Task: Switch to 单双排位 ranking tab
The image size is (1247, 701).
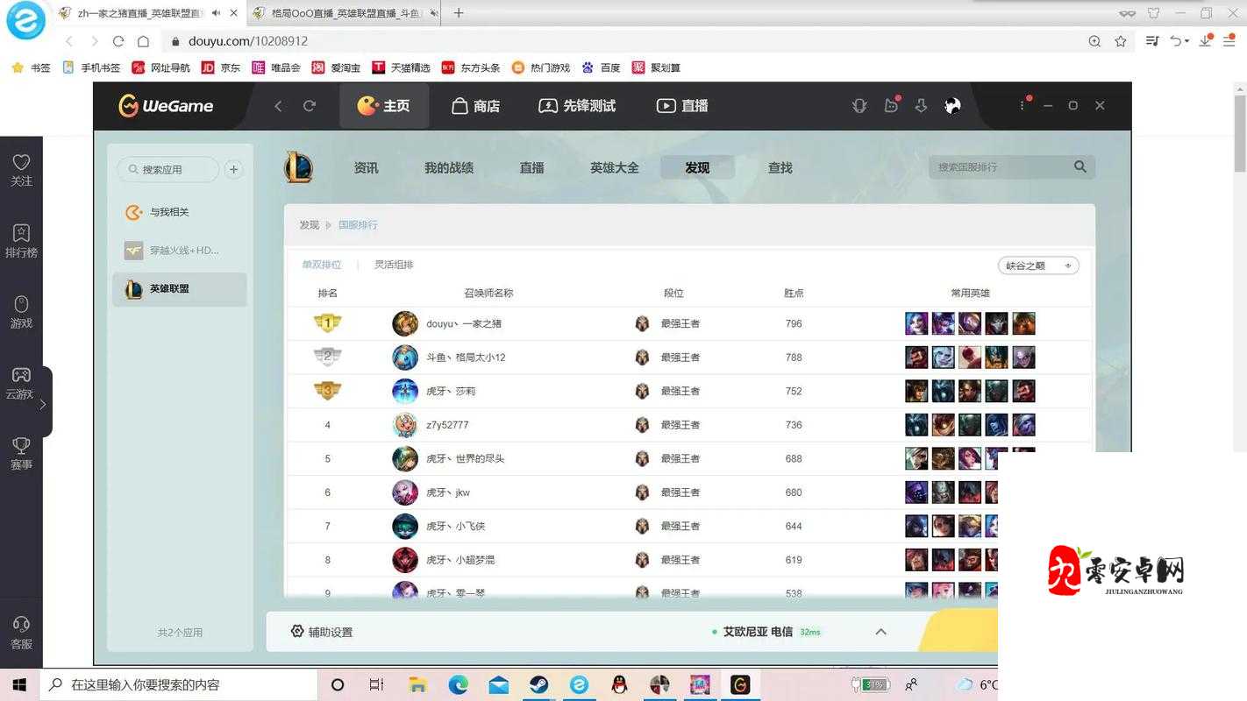Action: 322,265
